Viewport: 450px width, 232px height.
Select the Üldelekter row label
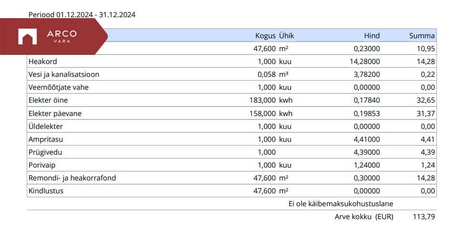pos(46,126)
